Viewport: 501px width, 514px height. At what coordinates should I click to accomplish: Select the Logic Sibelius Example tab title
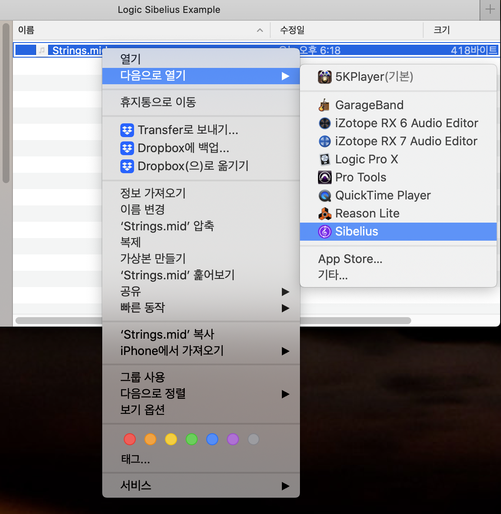pos(169,9)
